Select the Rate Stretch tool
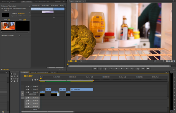The width and height of the screenshot is (176, 113). [17, 76]
